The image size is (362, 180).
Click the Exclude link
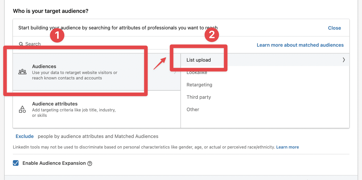pos(25,136)
